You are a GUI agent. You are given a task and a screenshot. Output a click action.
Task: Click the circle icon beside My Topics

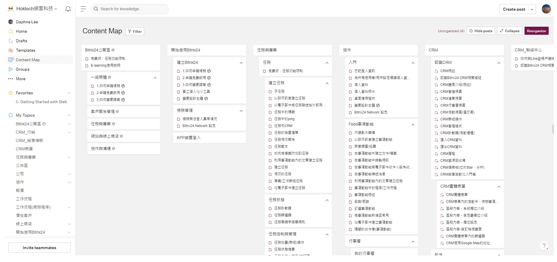(11, 115)
